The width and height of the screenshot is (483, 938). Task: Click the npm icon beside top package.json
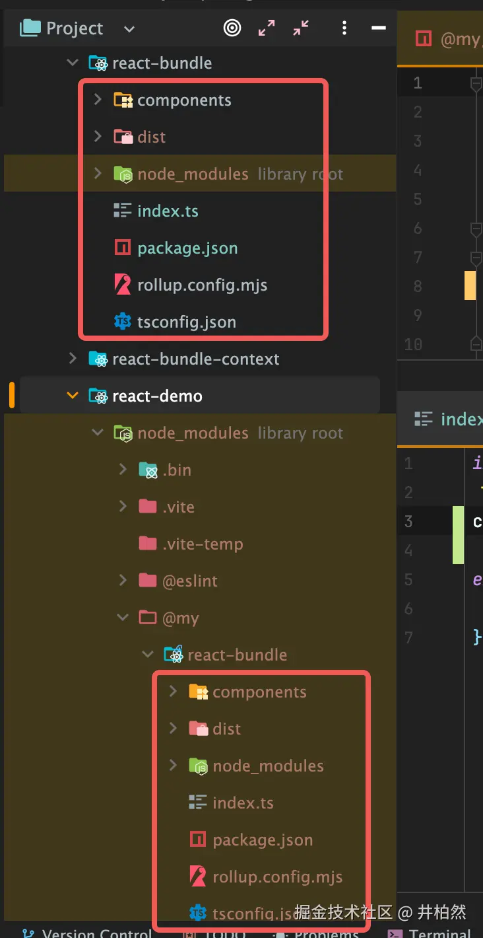click(x=123, y=248)
